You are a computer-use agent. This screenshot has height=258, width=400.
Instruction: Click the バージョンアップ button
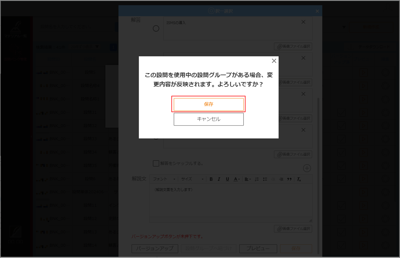point(155,249)
